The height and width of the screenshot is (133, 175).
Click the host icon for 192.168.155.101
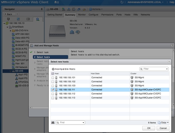[56, 78]
